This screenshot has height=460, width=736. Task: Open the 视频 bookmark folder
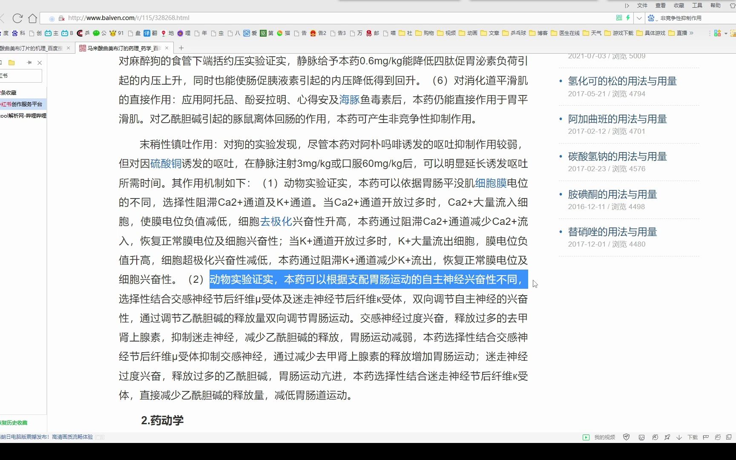[446, 33]
